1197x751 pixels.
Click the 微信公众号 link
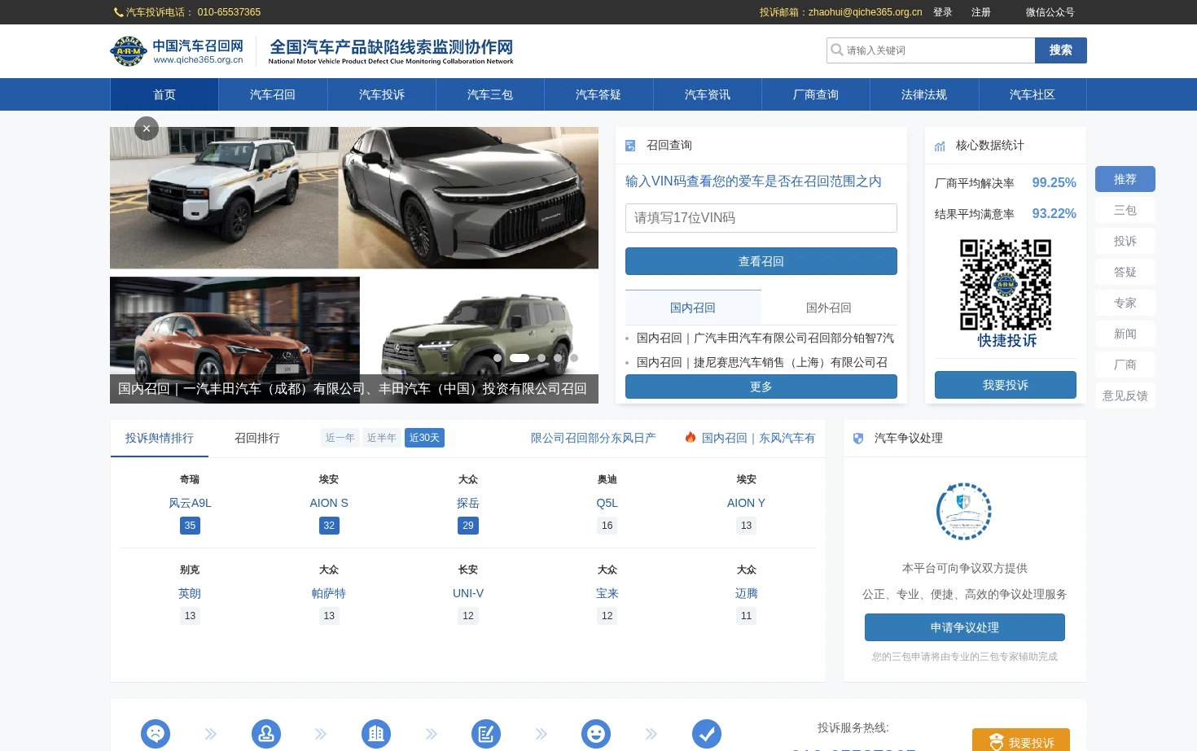pos(1050,12)
